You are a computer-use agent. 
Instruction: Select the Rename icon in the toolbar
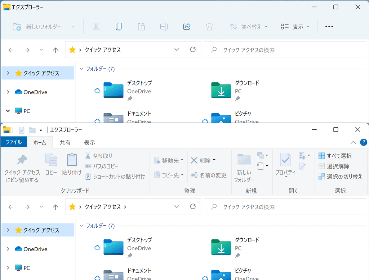[x=164, y=26]
